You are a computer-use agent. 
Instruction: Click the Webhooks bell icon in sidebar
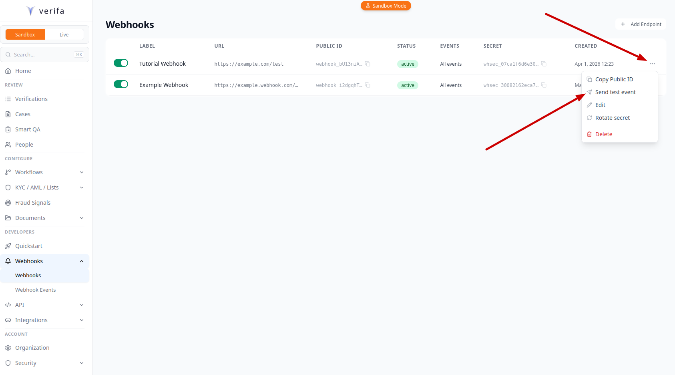(8, 261)
